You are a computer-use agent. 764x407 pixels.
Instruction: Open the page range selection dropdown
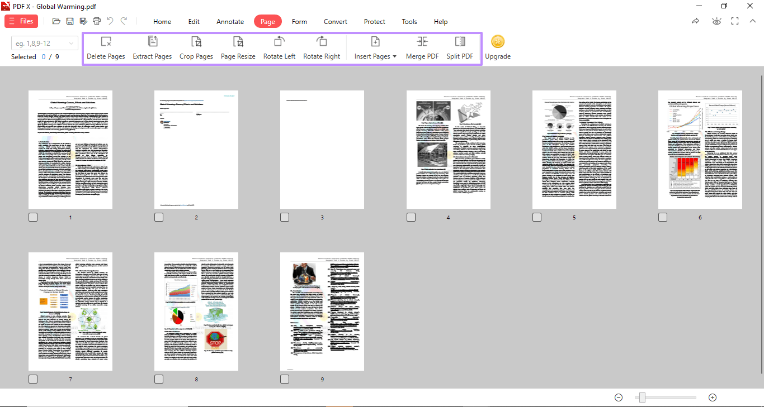(x=70, y=43)
